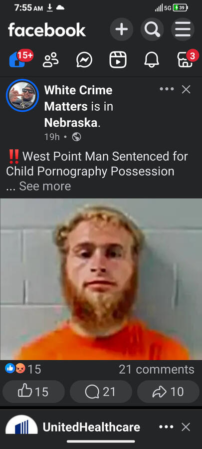Expand post text with See more
The image size is (202, 449).
coord(45,186)
